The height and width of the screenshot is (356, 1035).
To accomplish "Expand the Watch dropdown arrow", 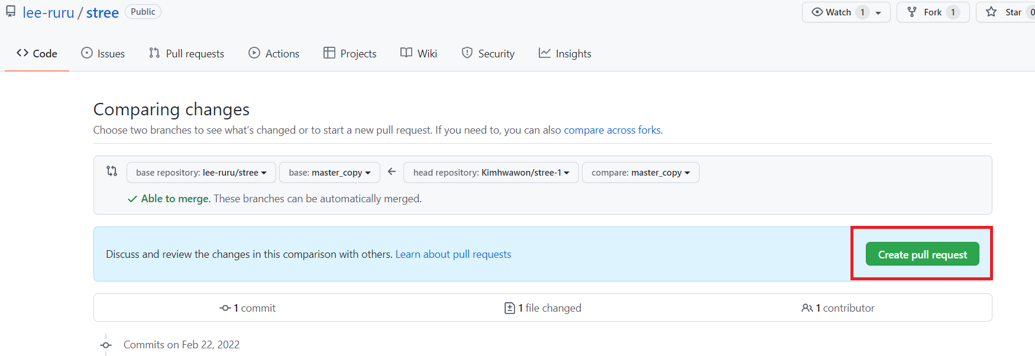I will 879,12.
